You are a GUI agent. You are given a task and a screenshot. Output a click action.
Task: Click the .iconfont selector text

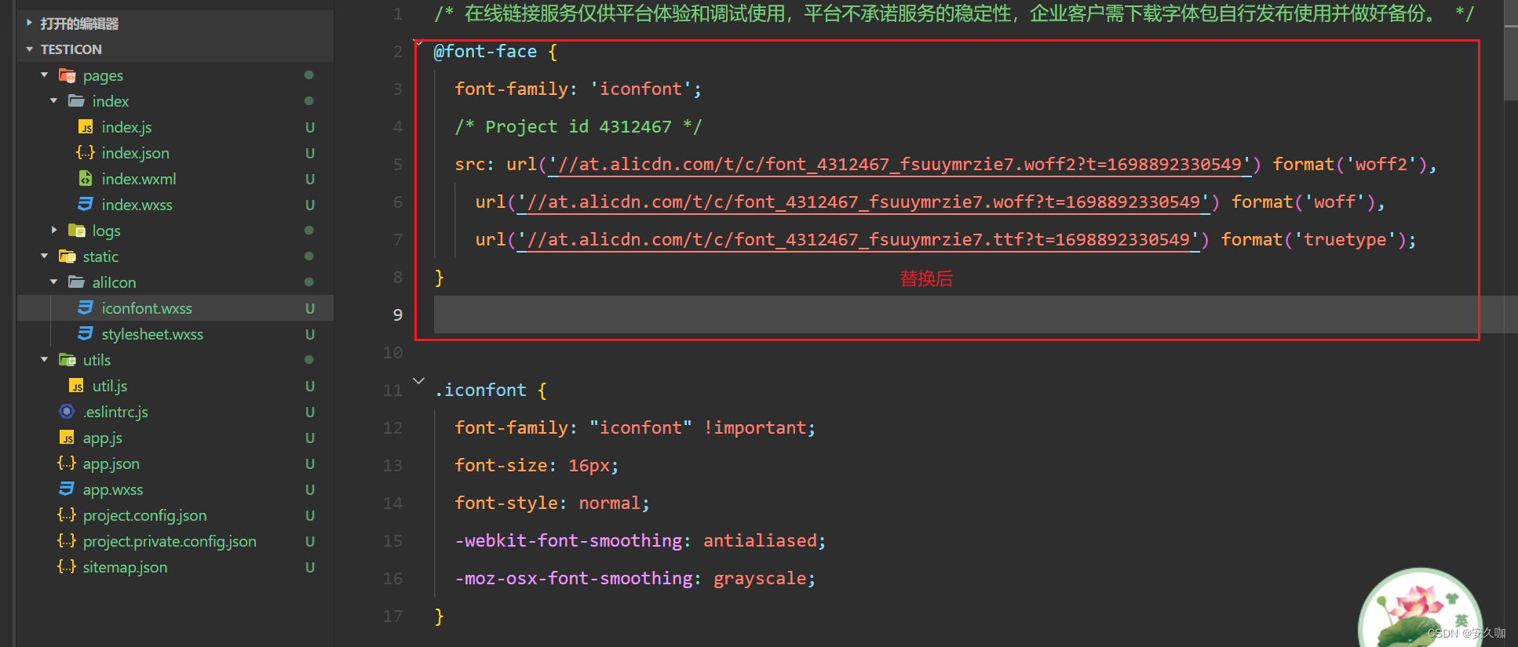point(480,391)
